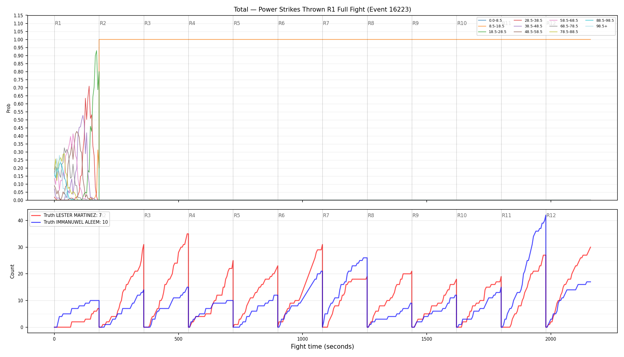
Task: Click the 30 tick on the Count axis
Action: point(21,248)
